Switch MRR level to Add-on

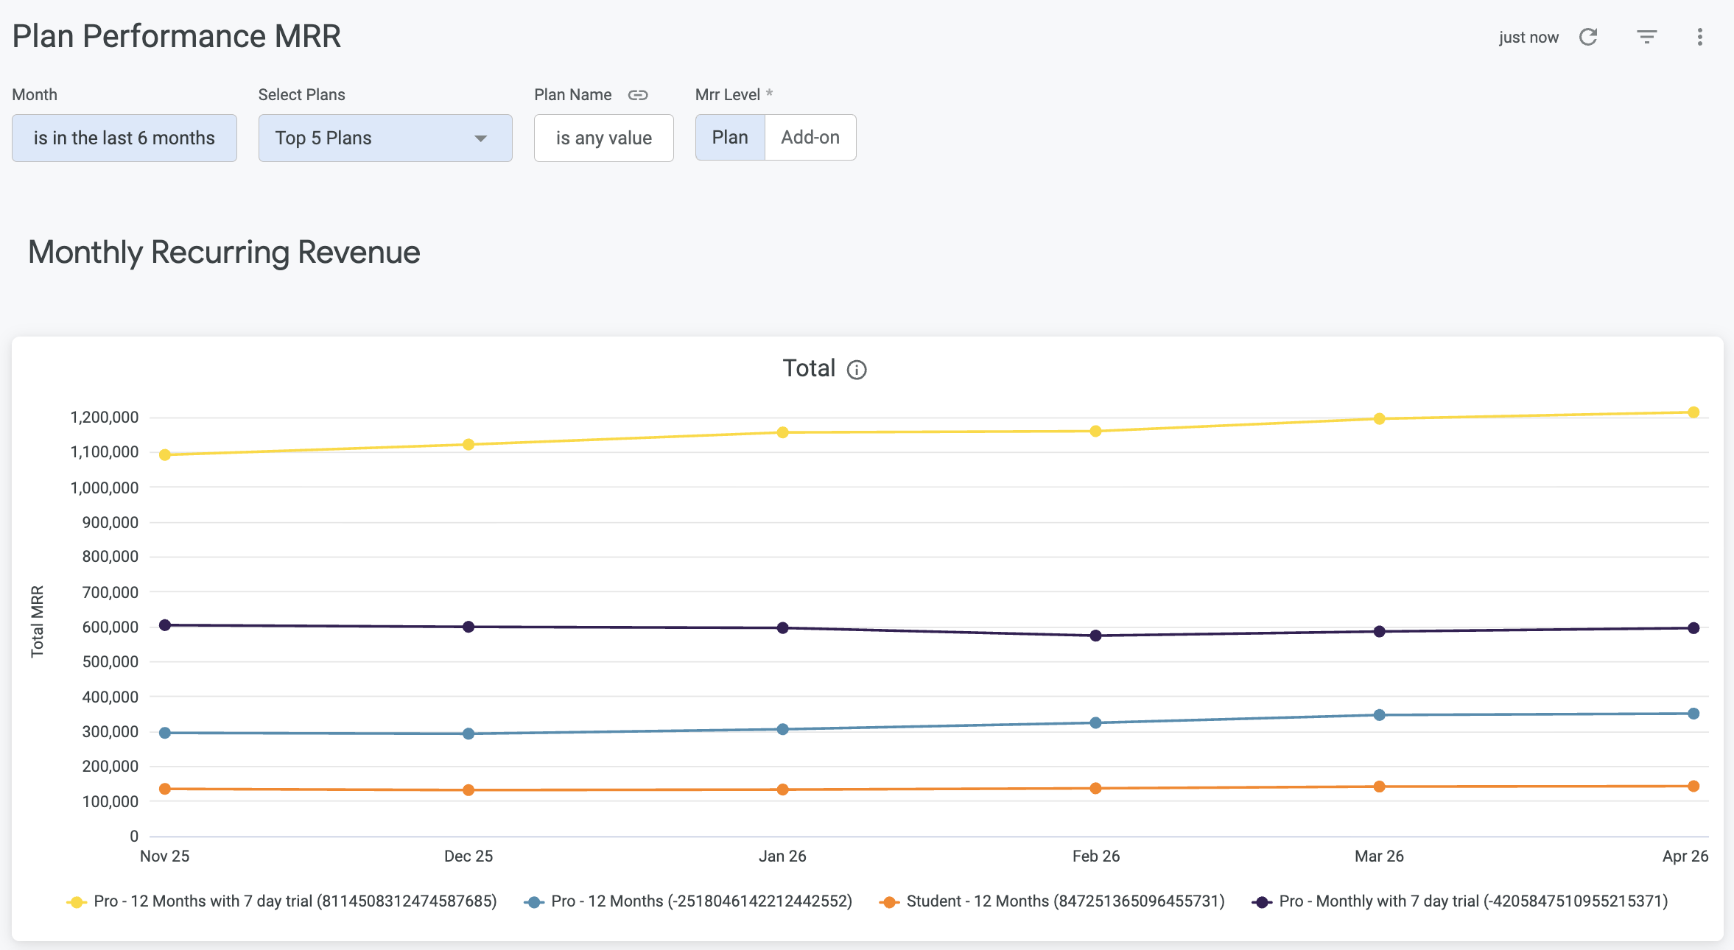(x=810, y=138)
